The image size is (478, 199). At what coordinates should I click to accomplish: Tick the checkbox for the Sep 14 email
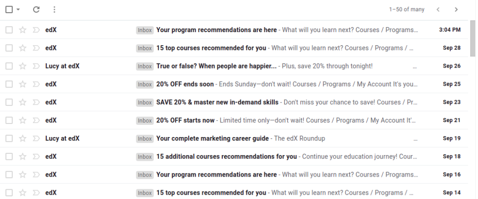tap(9, 192)
